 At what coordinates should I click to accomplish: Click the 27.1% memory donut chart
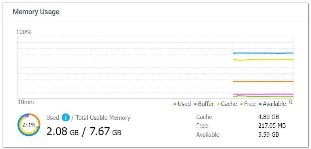(x=29, y=124)
